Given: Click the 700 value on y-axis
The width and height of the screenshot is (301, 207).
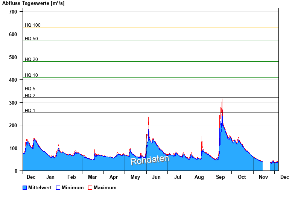Looking at the screenshot, I should pyautogui.click(x=13, y=12).
